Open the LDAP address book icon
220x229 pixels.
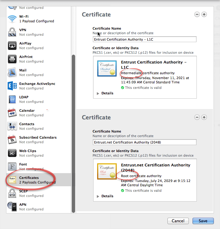[12, 99]
